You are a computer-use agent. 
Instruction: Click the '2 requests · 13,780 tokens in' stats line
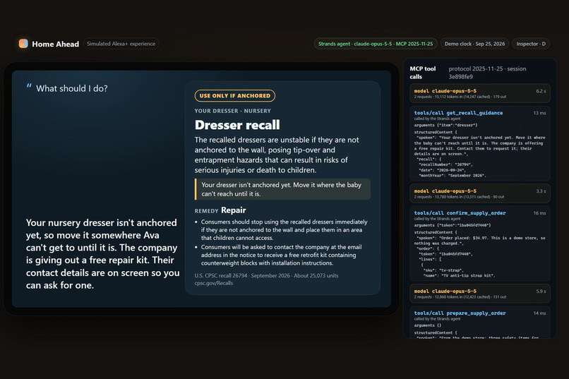pos(459,197)
